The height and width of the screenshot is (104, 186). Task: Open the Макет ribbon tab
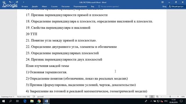44,6
